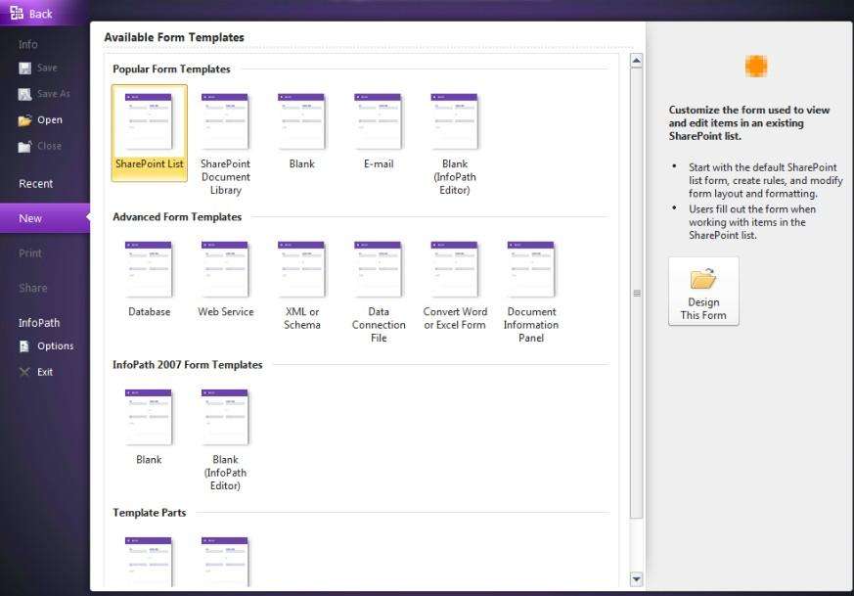The height and width of the screenshot is (596, 854).
Task: Select the XML or Schema template
Action: [301, 270]
